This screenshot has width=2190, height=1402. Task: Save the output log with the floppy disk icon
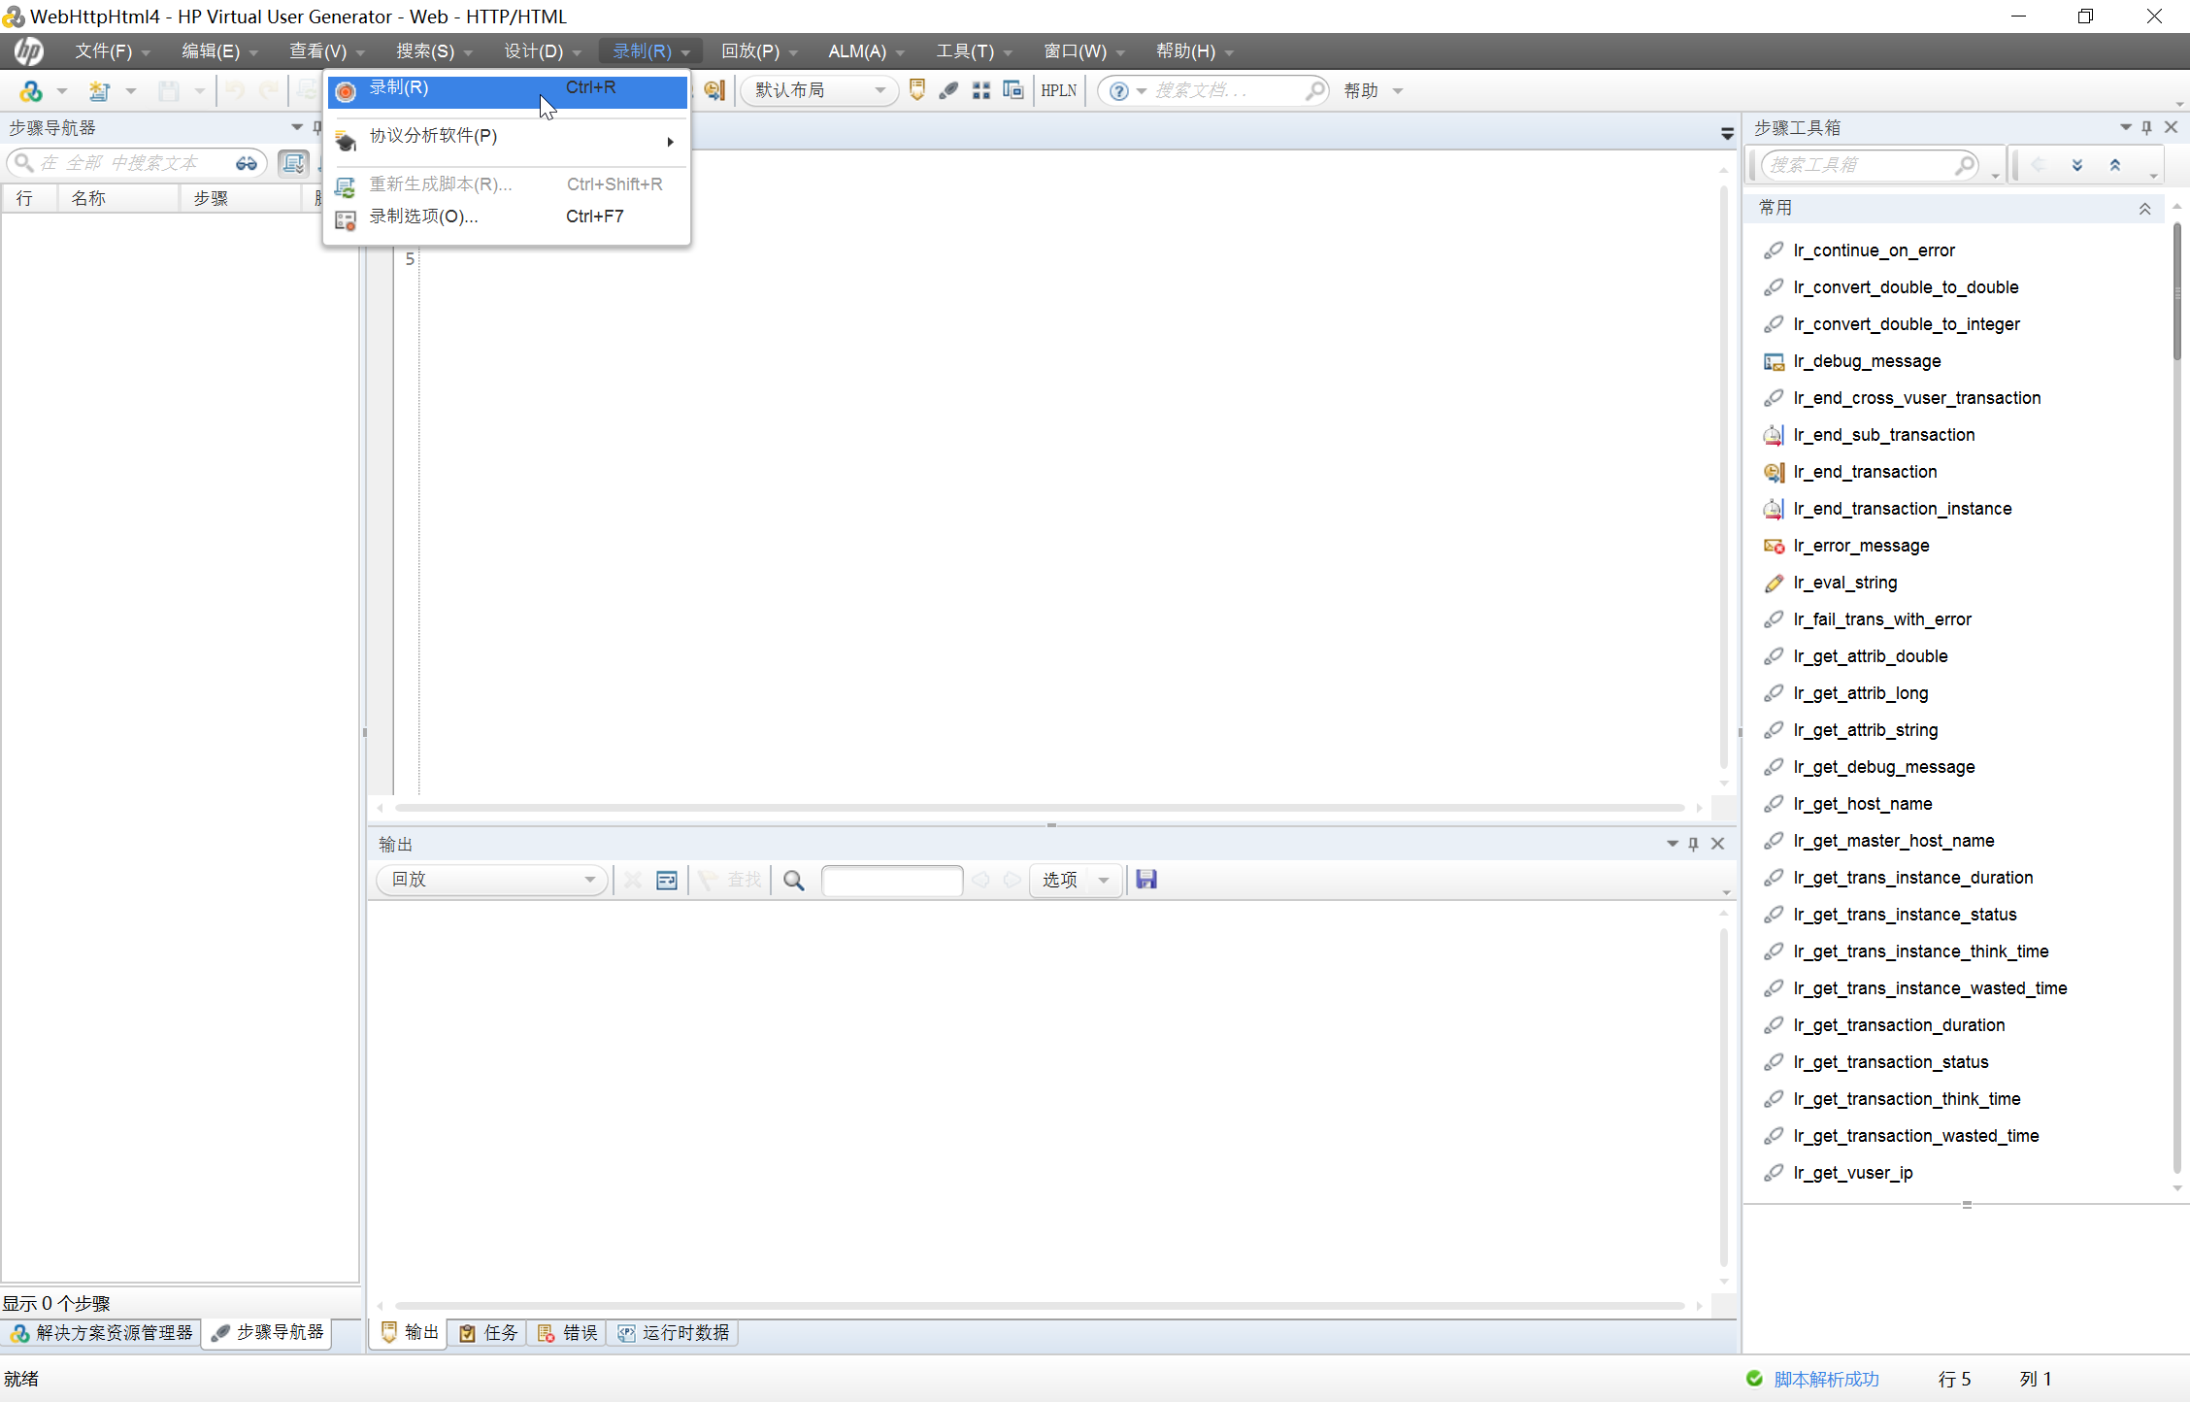coord(1145,880)
